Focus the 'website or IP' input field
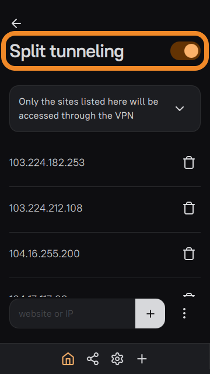Screen dimensions: 210x374 click(x=72, y=313)
